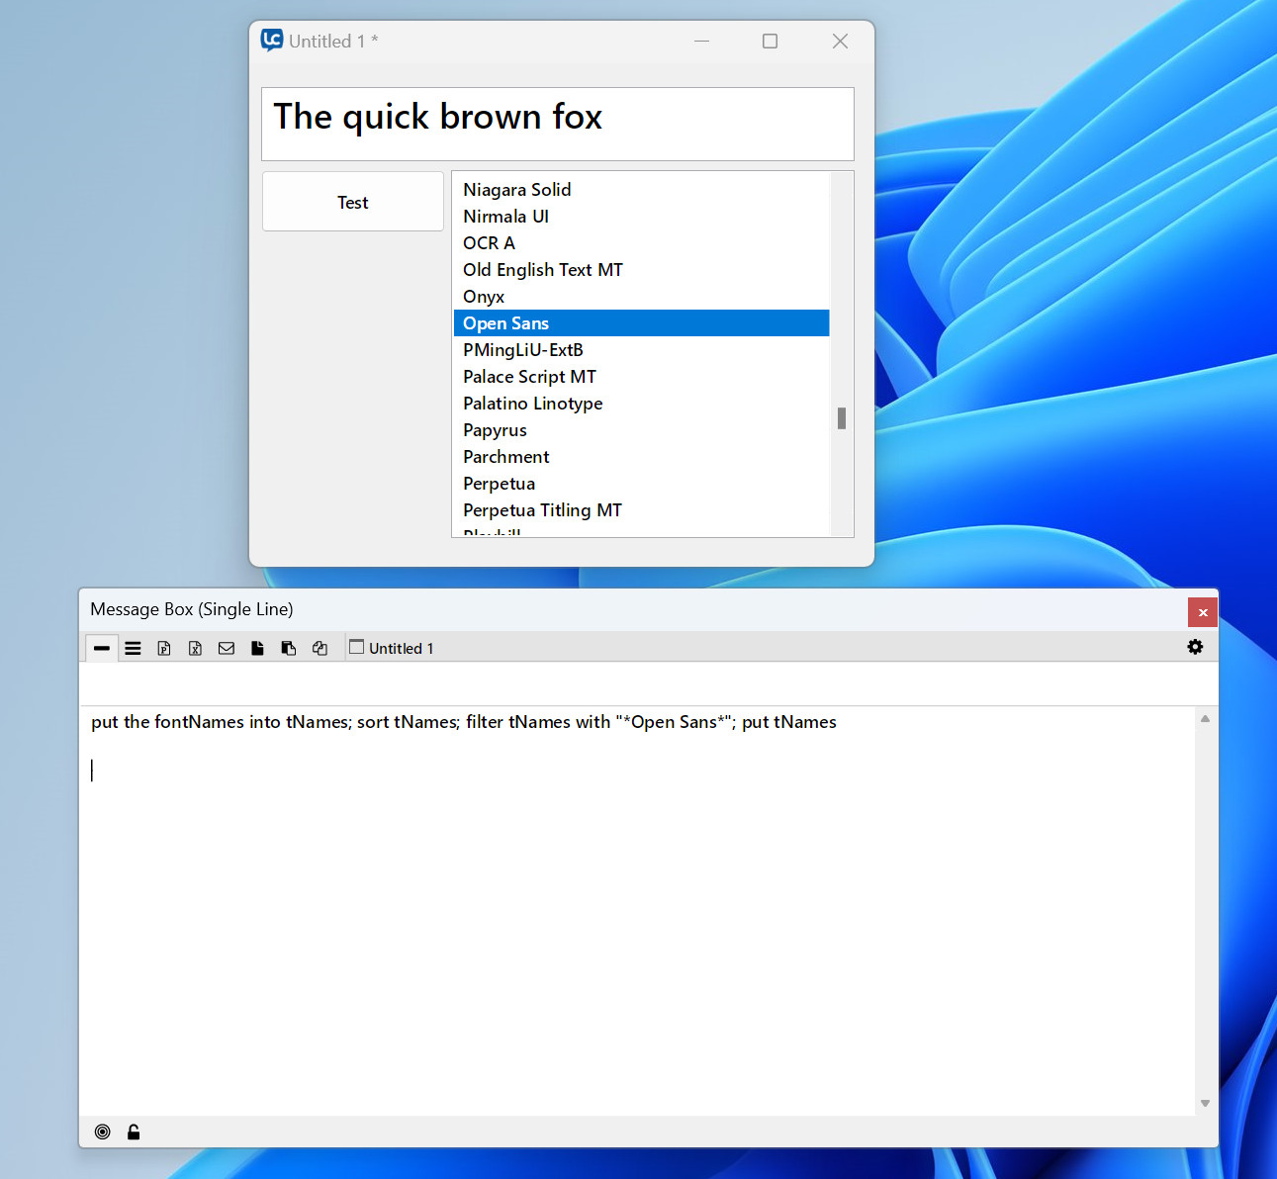Screen dimensions: 1277x1179
Task: Switch message box to Multiple Lines mode
Action: [134, 649]
